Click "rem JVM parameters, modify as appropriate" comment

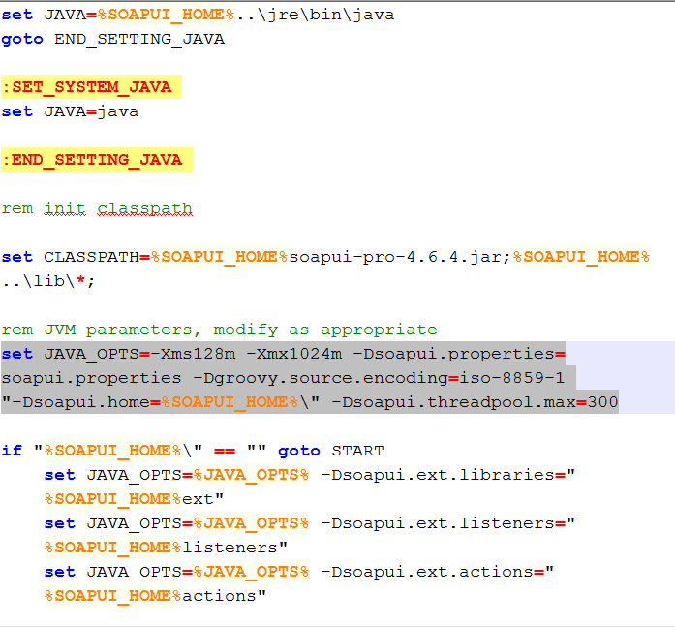pos(219,330)
